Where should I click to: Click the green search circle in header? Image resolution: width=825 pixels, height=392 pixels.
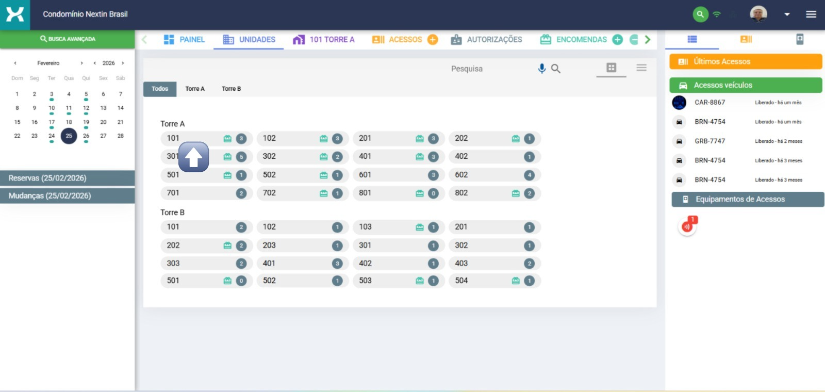pyautogui.click(x=700, y=14)
